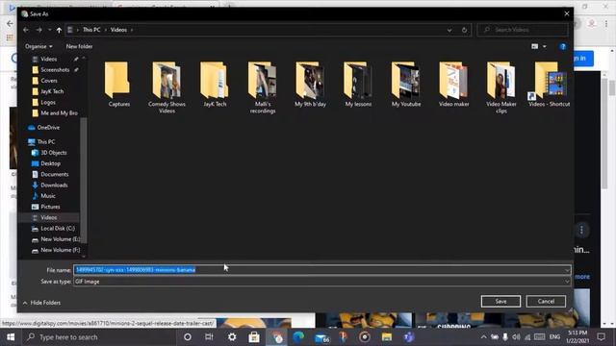Open the Malli's recordings folder

[x=263, y=87]
